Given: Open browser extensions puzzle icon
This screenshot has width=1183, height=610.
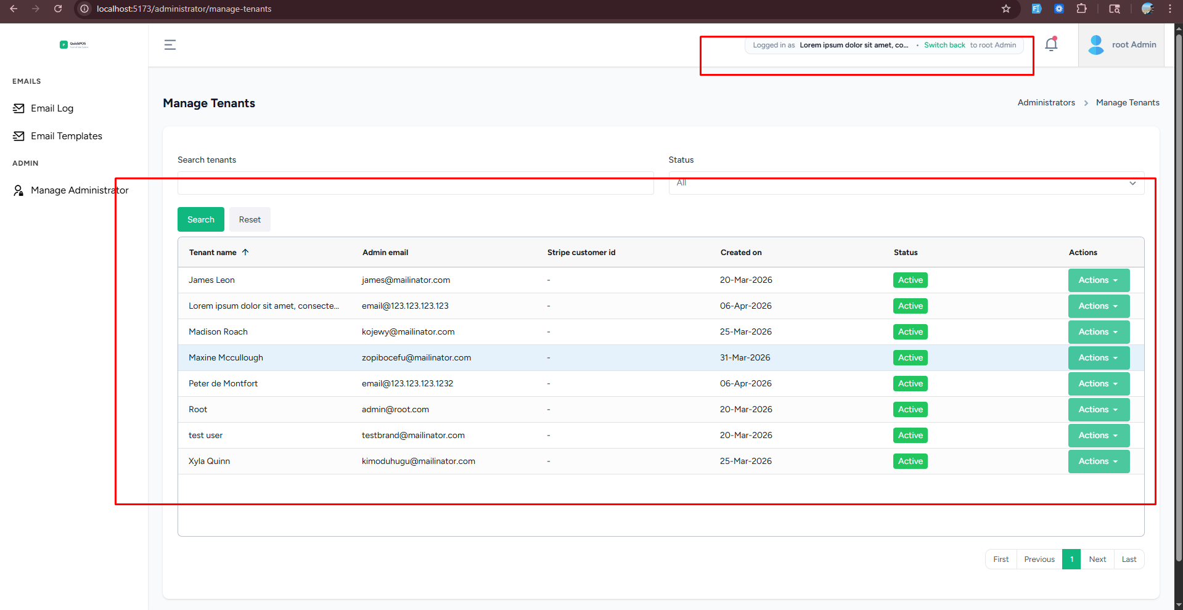Looking at the screenshot, I should (1081, 9).
